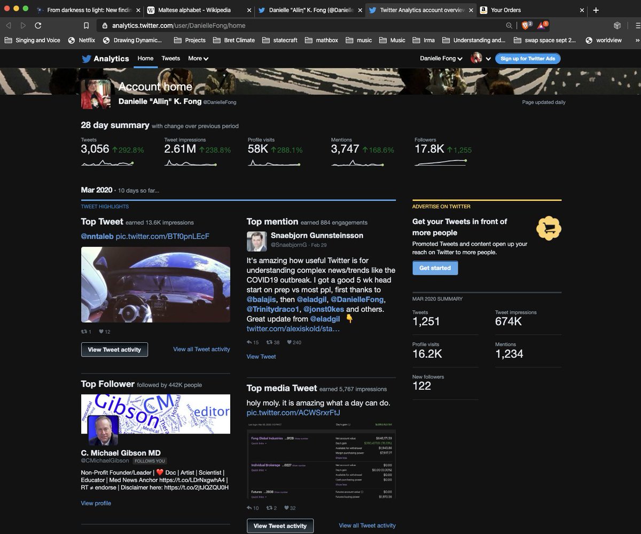Click the zoom magnifier icon in the address bar
The height and width of the screenshot is (534, 641).
coord(509,25)
